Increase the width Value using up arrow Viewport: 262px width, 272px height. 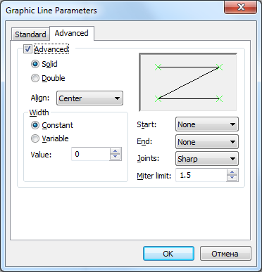pyautogui.click(x=115, y=151)
